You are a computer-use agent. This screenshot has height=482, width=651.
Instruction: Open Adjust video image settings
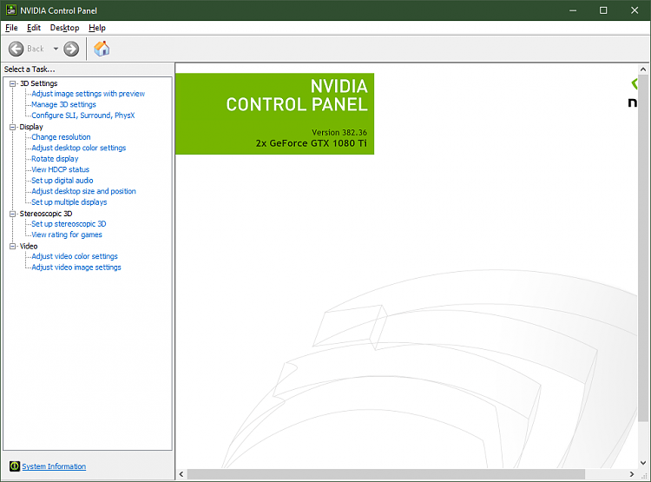pyautogui.click(x=76, y=267)
